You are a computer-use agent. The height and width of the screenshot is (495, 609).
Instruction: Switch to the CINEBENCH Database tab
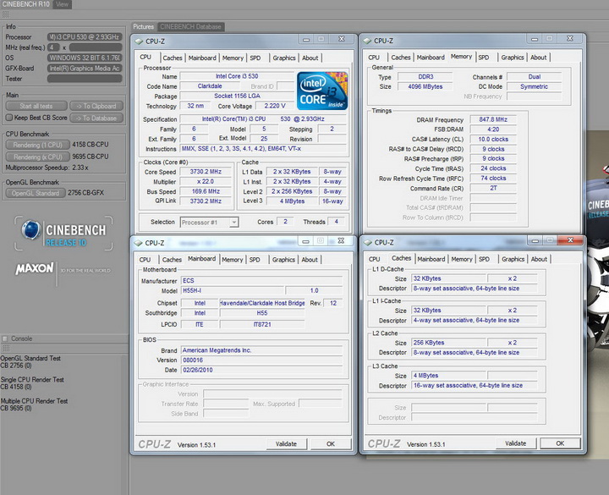190,26
